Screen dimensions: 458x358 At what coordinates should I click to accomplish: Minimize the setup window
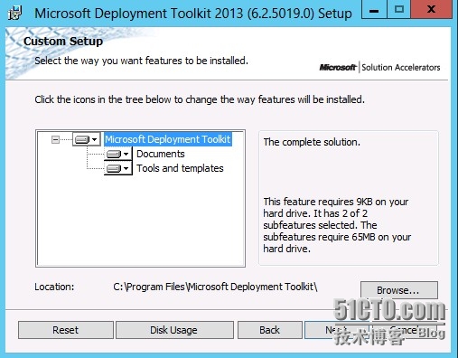(374, 10)
